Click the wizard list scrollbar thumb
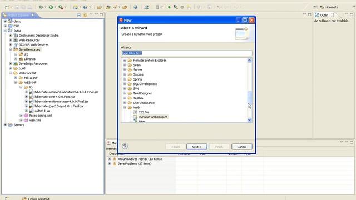 pyautogui.click(x=250, y=98)
